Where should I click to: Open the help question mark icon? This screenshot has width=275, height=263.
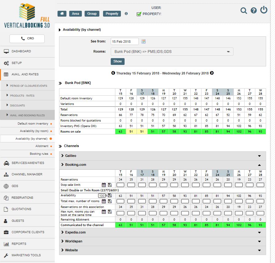pyautogui.click(x=253, y=10)
